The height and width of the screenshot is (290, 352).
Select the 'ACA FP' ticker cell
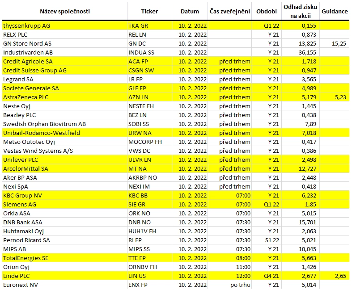[149, 62]
